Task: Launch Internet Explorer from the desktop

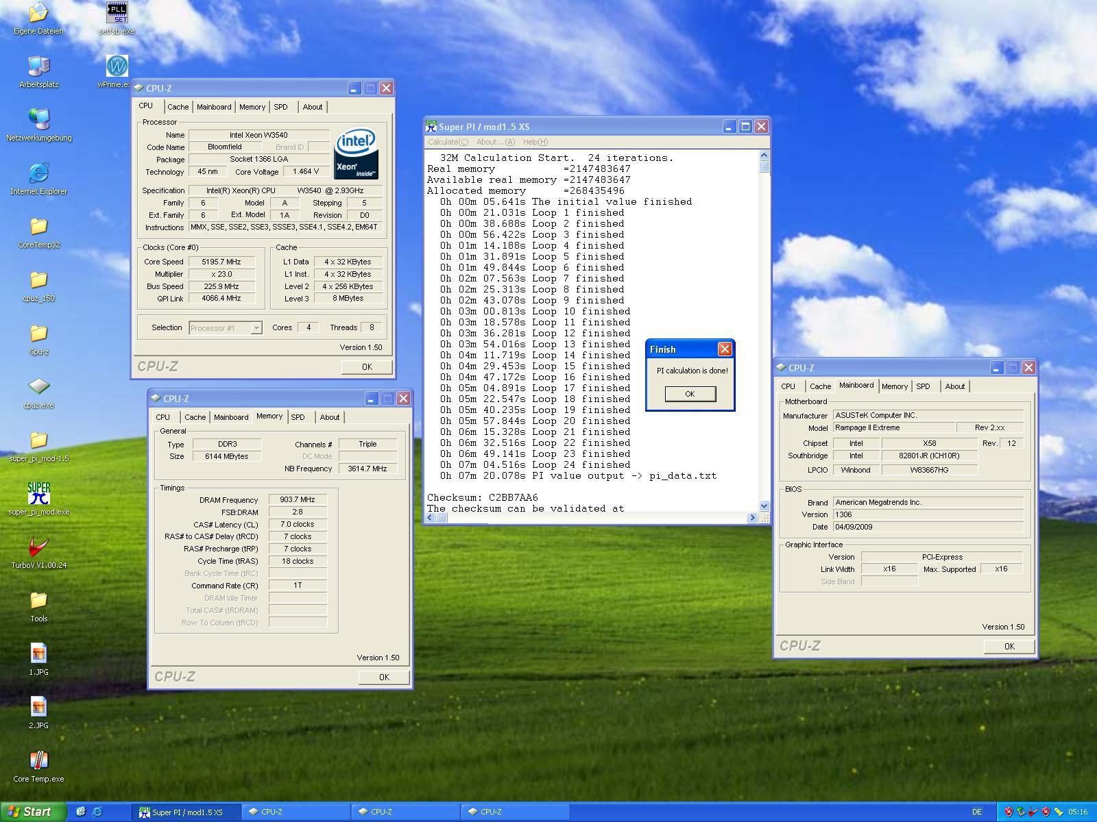Action: [x=38, y=178]
